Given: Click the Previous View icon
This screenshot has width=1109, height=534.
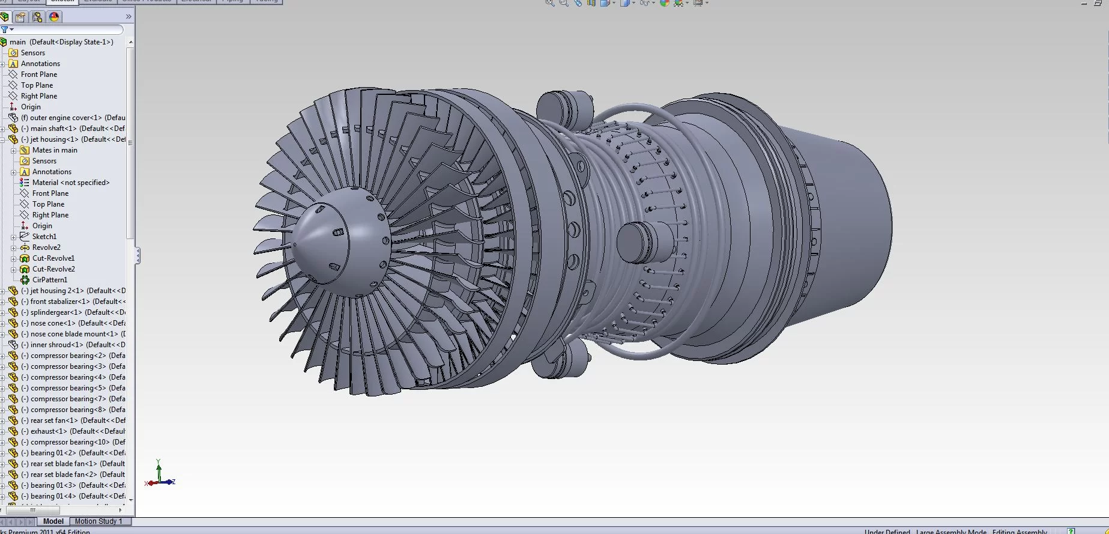Looking at the screenshot, I should 578,3.
